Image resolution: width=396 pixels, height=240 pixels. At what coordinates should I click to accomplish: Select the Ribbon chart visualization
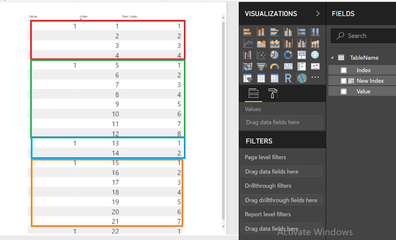[x=315, y=43]
